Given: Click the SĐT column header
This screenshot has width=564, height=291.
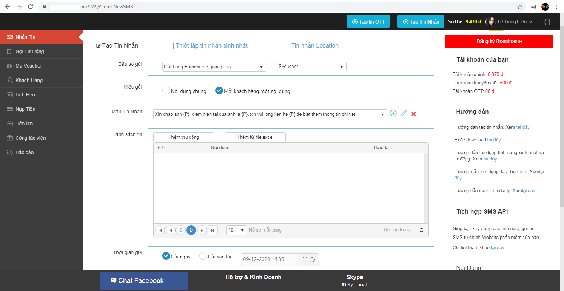Looking at the screenshot, I should click(181, 147).
